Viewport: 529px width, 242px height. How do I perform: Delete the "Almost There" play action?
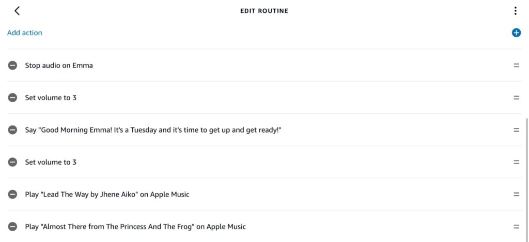pos(12,227)
